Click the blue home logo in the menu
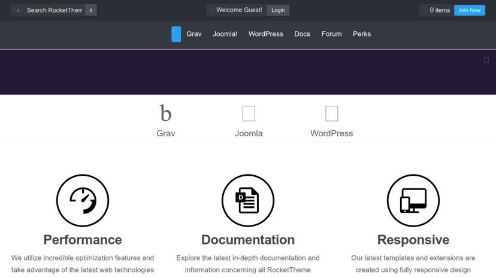The width and height of the screenshot is (496, 278). tap(176, 34)
